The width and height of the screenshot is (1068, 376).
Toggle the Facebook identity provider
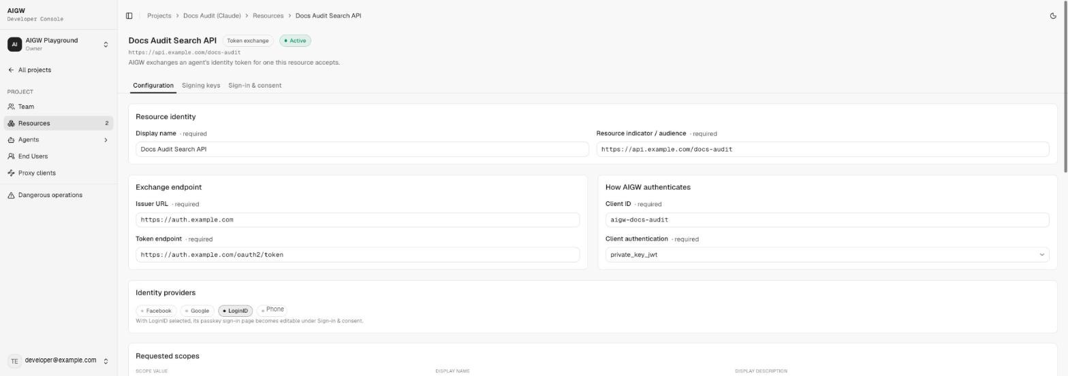click(x=155, y=311)
